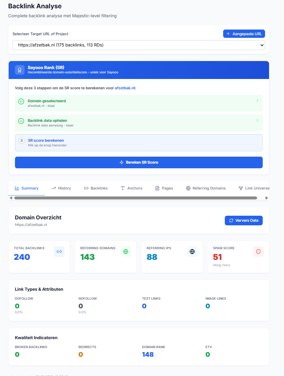Click the IMAGE LINKS label
The height and width of the screenshot is (376, 284).
tap(216, 299)
